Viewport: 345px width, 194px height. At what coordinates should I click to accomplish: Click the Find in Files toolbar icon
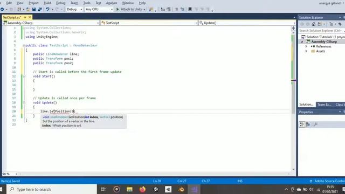tap(151, 9)
